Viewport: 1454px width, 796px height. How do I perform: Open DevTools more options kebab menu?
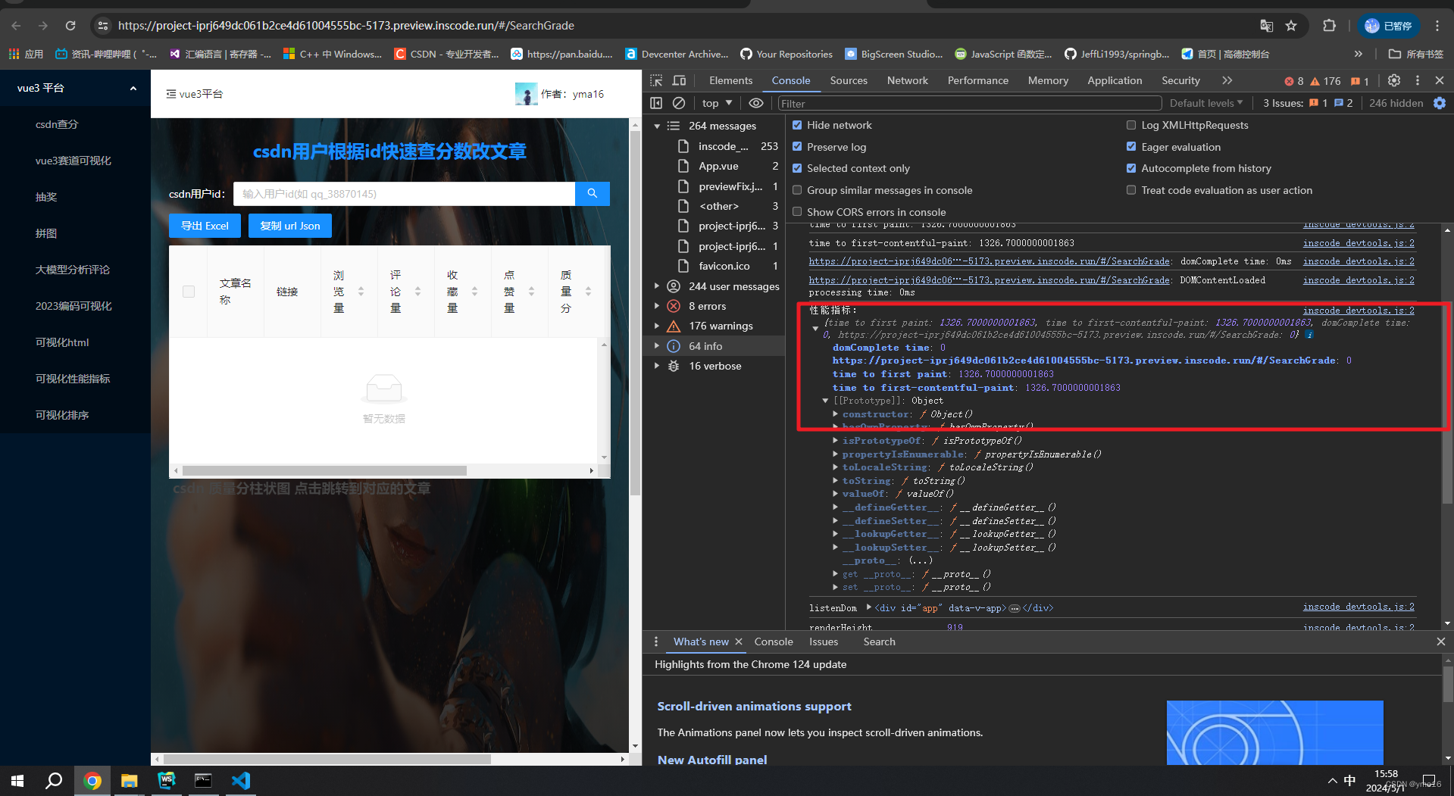click(x=1418, y=80)
